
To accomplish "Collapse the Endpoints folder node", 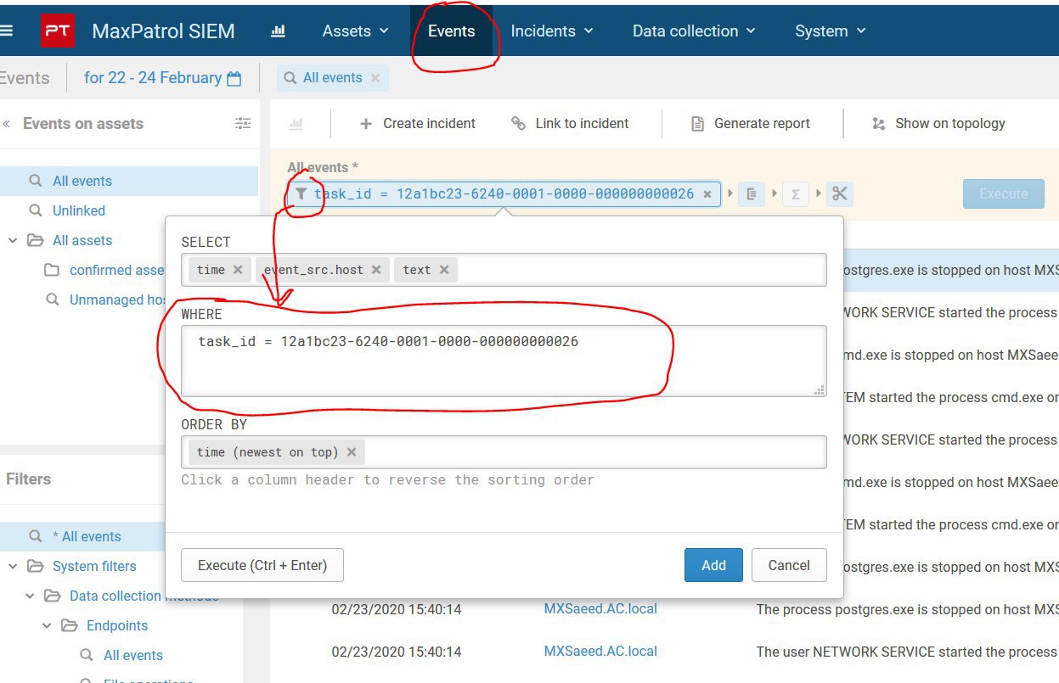I will 48,626.
